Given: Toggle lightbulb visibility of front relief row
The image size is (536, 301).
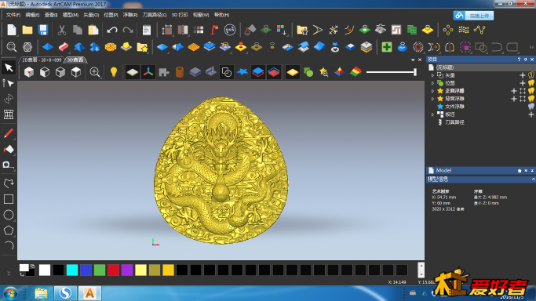Looking at the screenshot, I should pos(531,91).
